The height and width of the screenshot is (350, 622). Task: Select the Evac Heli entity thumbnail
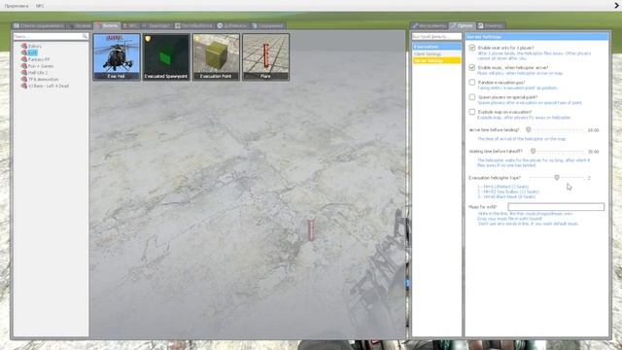(x=117, y=57)
